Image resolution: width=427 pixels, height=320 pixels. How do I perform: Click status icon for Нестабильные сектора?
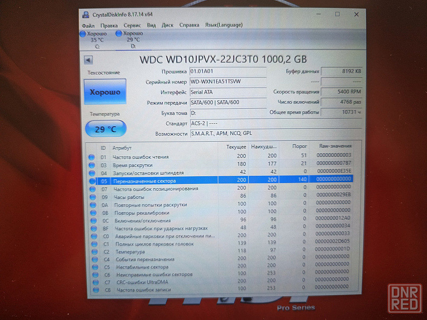tap(95, 267)
